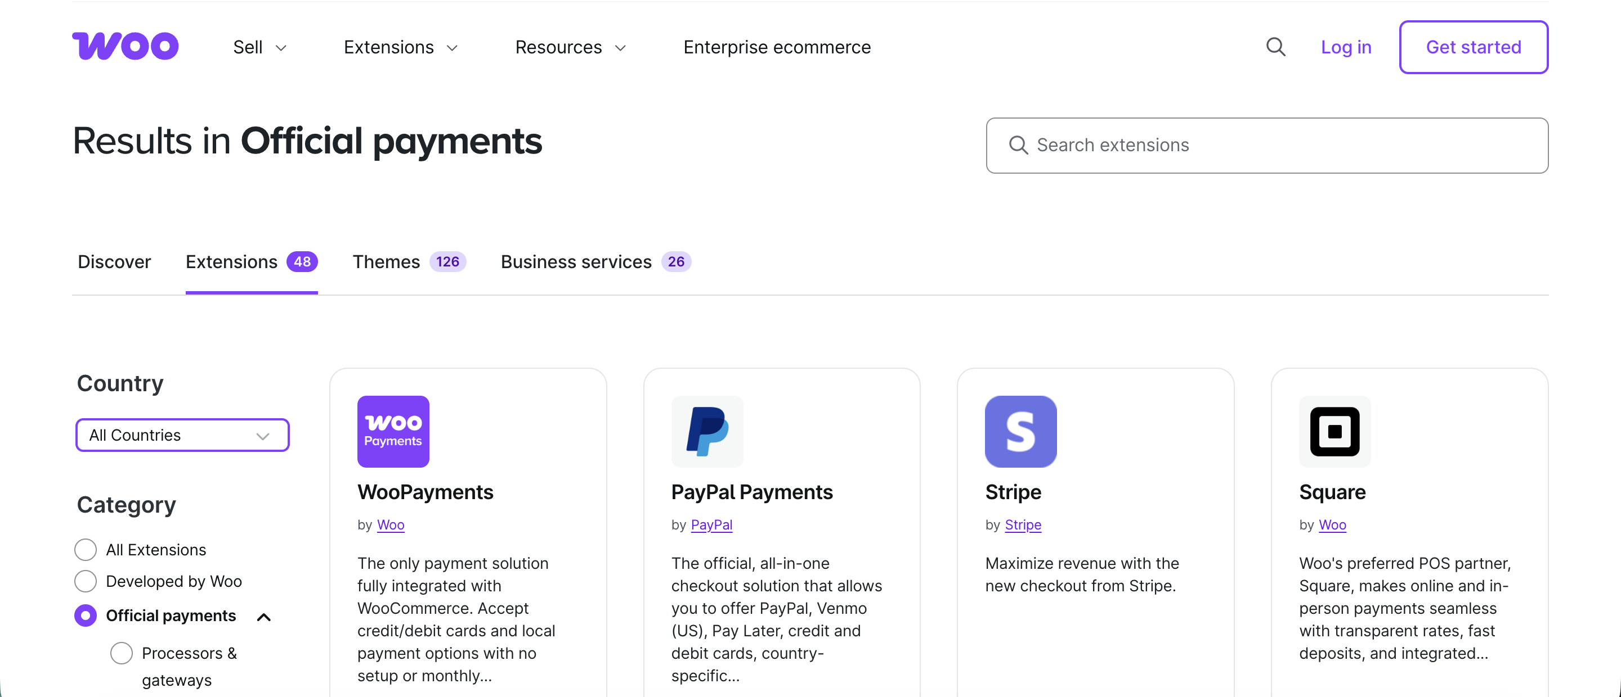
Task: Switch to the Discover tab
Action: click(114, 261)
